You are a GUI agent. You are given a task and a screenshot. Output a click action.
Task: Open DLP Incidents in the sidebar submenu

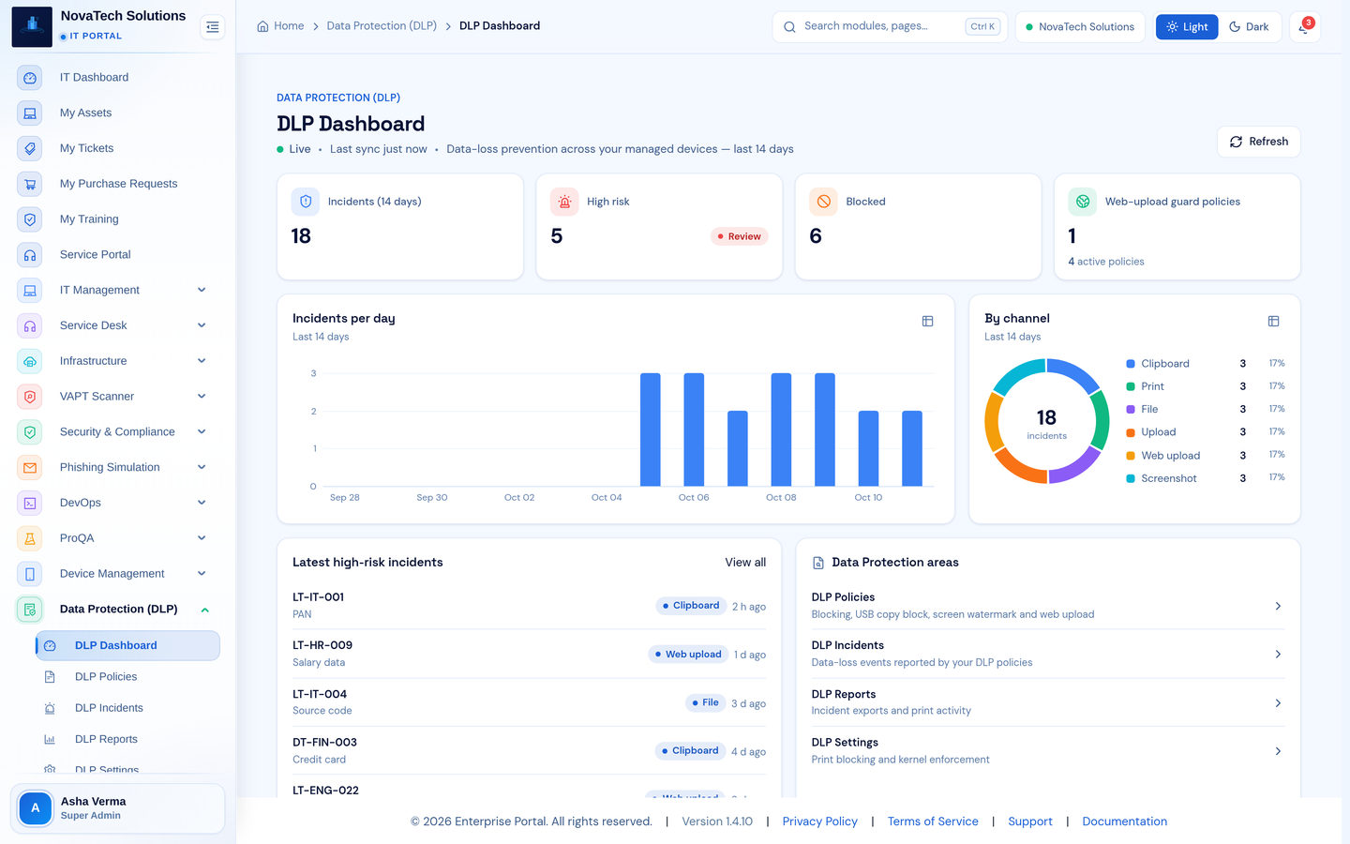(127, 708)
